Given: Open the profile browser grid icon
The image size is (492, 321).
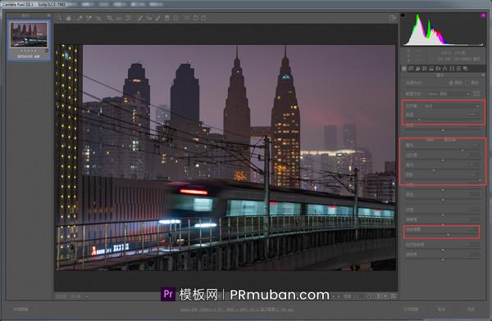Looking at the screenshot, I should [476, 93].
